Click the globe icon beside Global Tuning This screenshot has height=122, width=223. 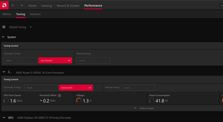pos(4,27)
